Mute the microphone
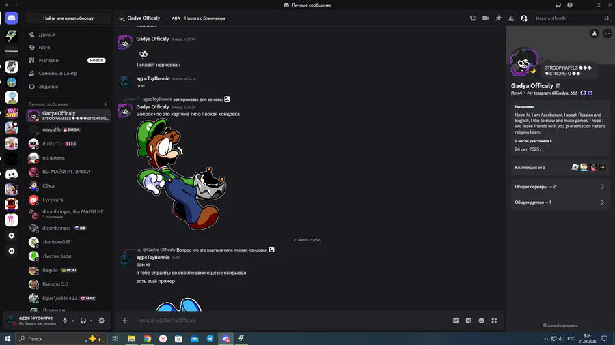 click(65, 320)
